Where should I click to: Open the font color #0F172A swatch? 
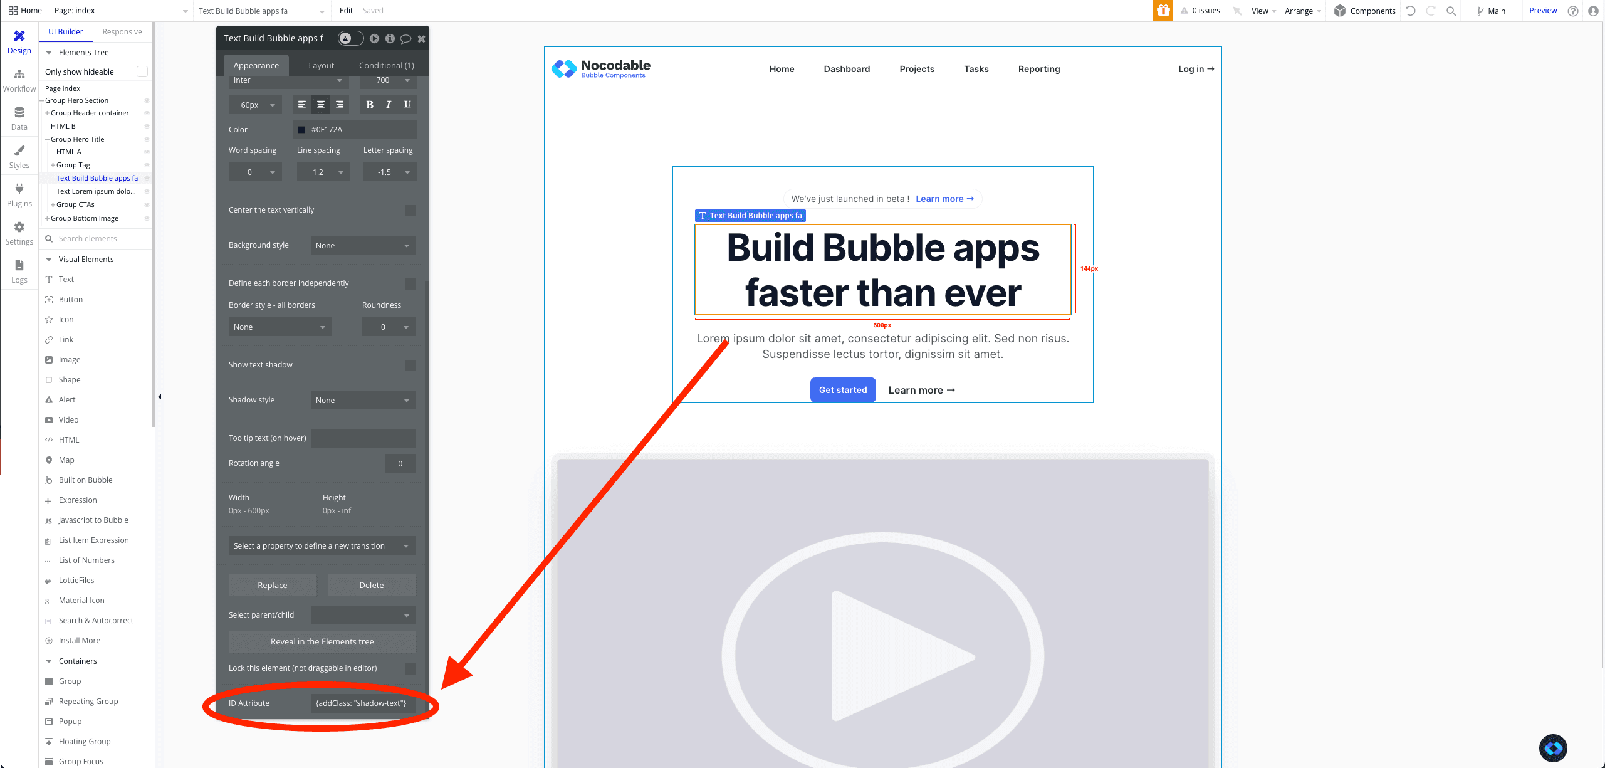point(301,130)
